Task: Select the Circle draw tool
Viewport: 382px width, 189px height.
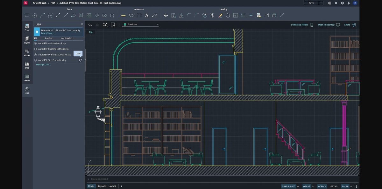Action: pyautogui.click(x=35, y=15)
